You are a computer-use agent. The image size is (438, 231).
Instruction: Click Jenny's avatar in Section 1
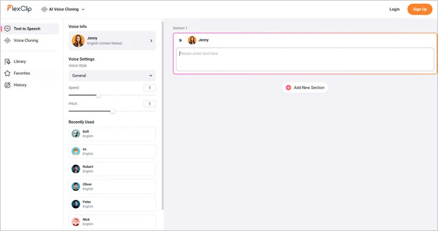[x=192, y=40]
